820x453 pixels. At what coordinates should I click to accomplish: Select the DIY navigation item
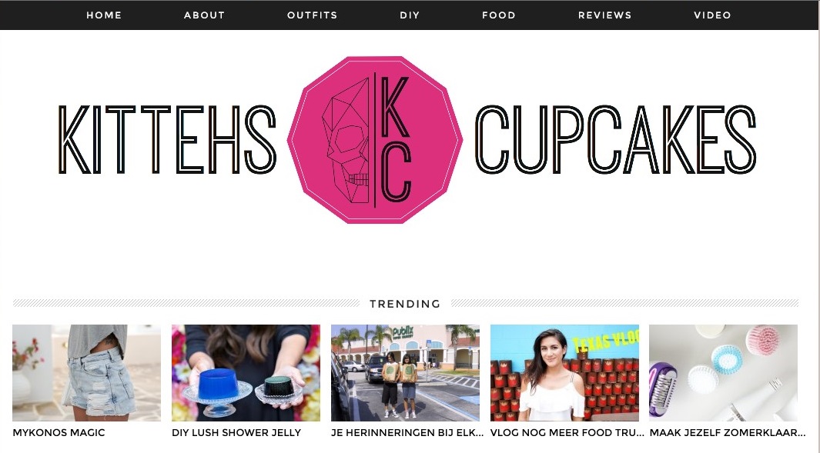click(x=410, y=15)
